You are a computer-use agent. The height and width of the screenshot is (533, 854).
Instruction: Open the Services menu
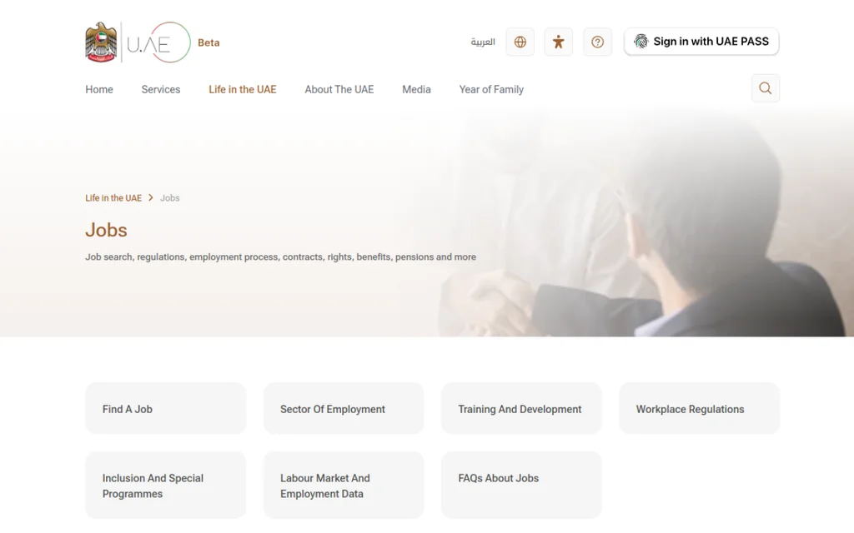tap(161, 89)
